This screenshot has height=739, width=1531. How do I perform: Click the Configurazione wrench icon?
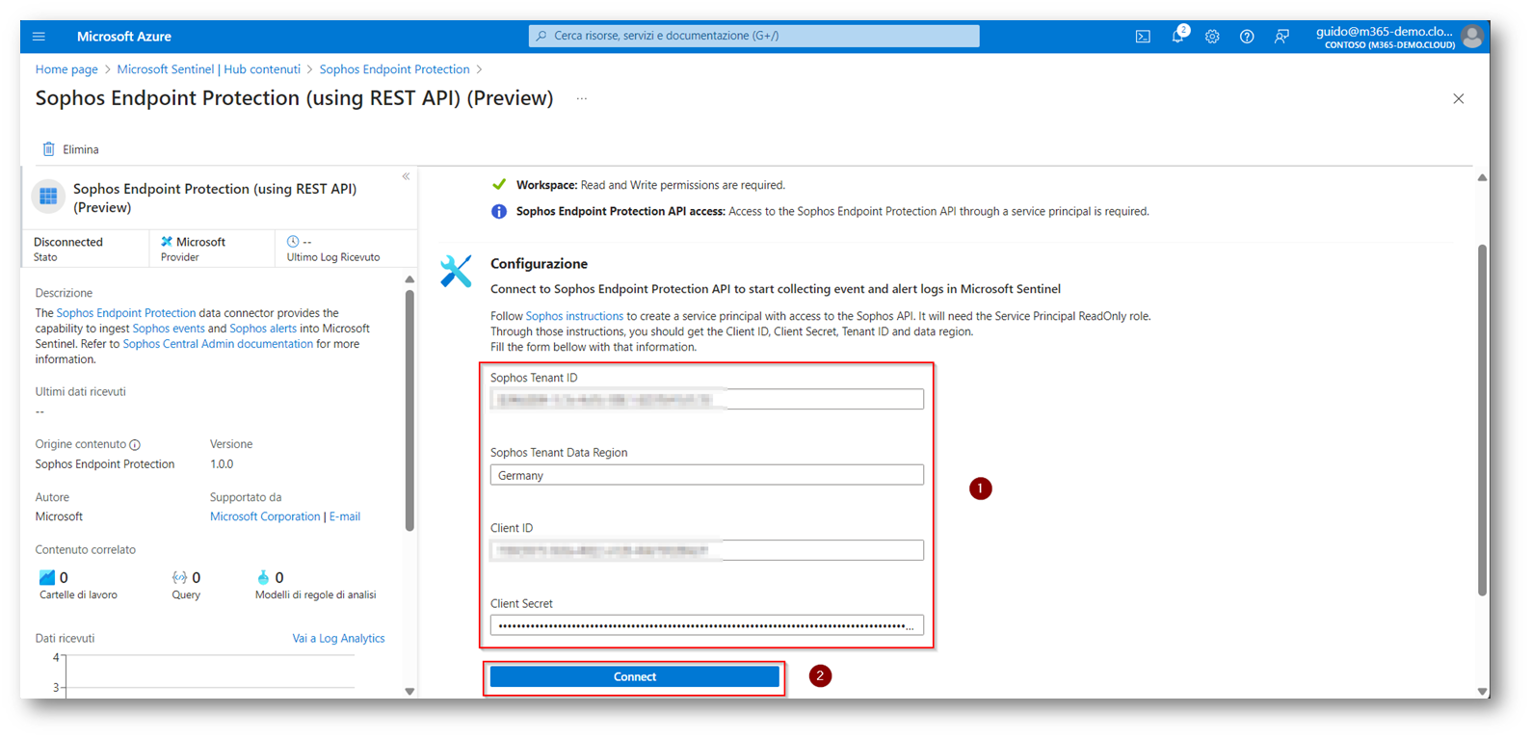[456, 271]
